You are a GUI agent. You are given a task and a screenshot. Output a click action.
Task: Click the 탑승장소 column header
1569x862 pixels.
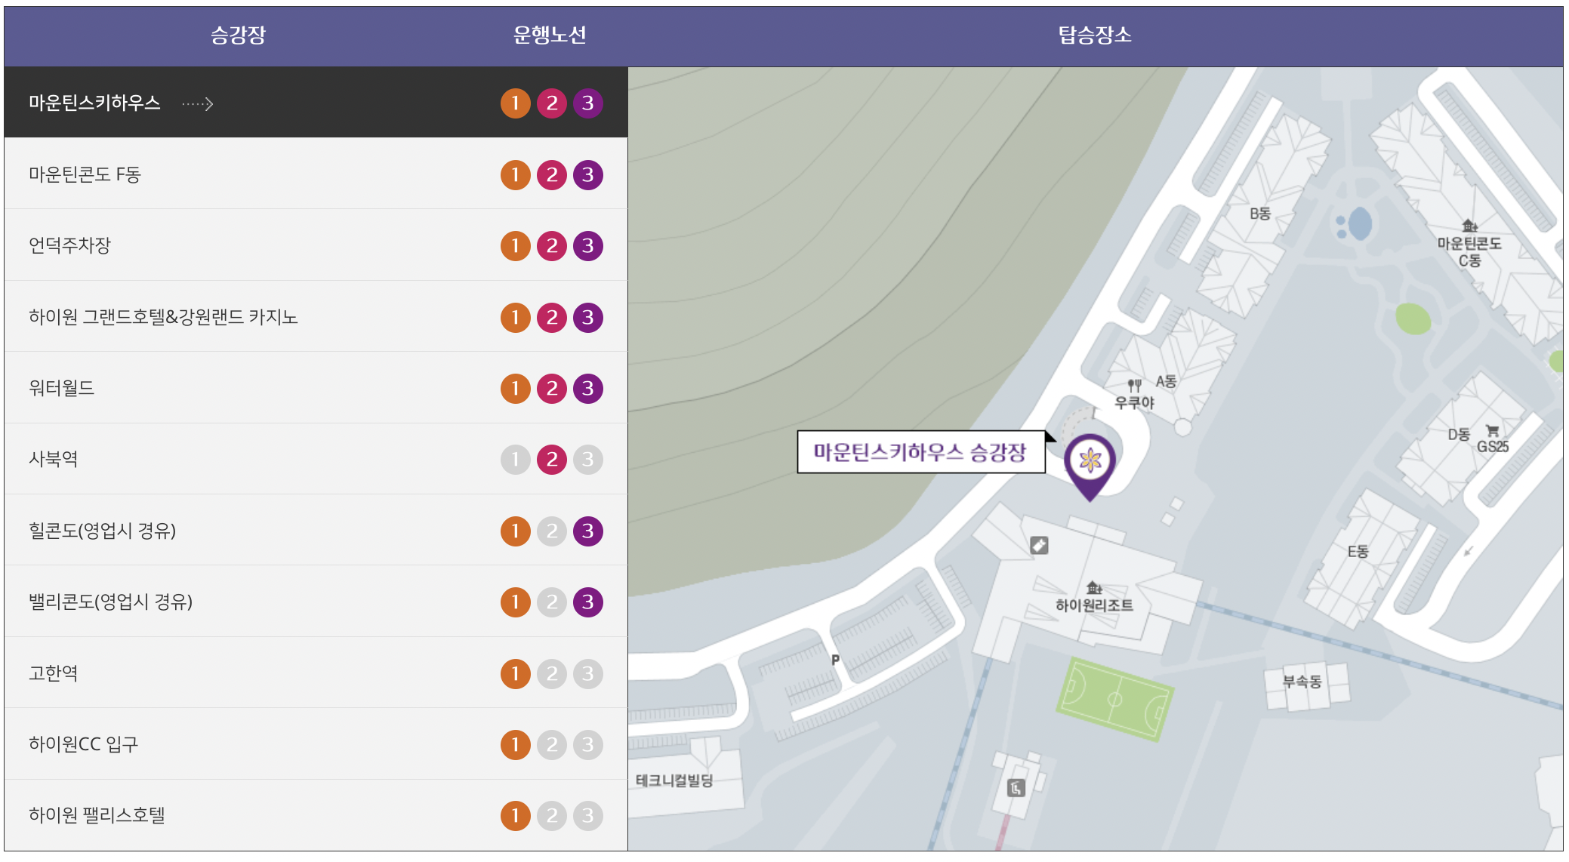click(x=1095, y=35)
